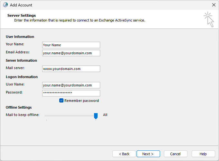Cancel the account setup
This screenshot has height=161, width=219.
pyautogui.click(x=176, y=154)
